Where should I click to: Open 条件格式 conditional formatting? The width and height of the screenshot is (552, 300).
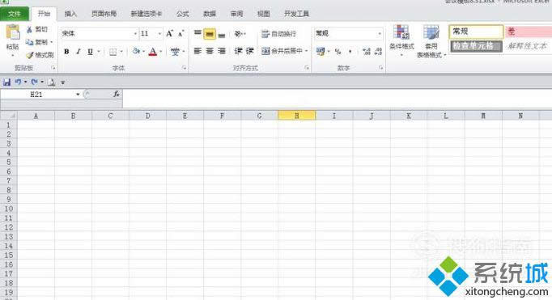coord(401,40)
